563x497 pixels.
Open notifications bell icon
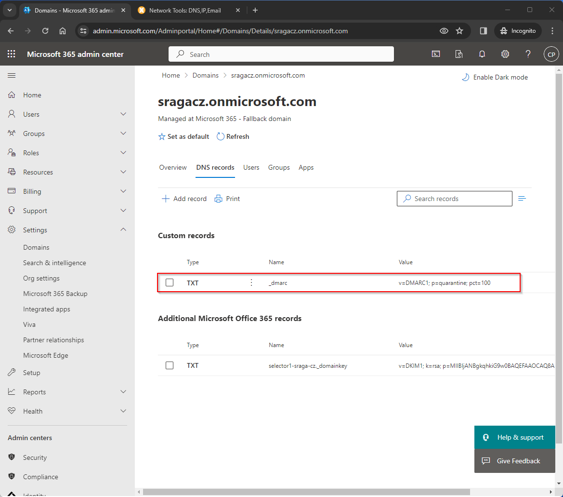(482, 54)
